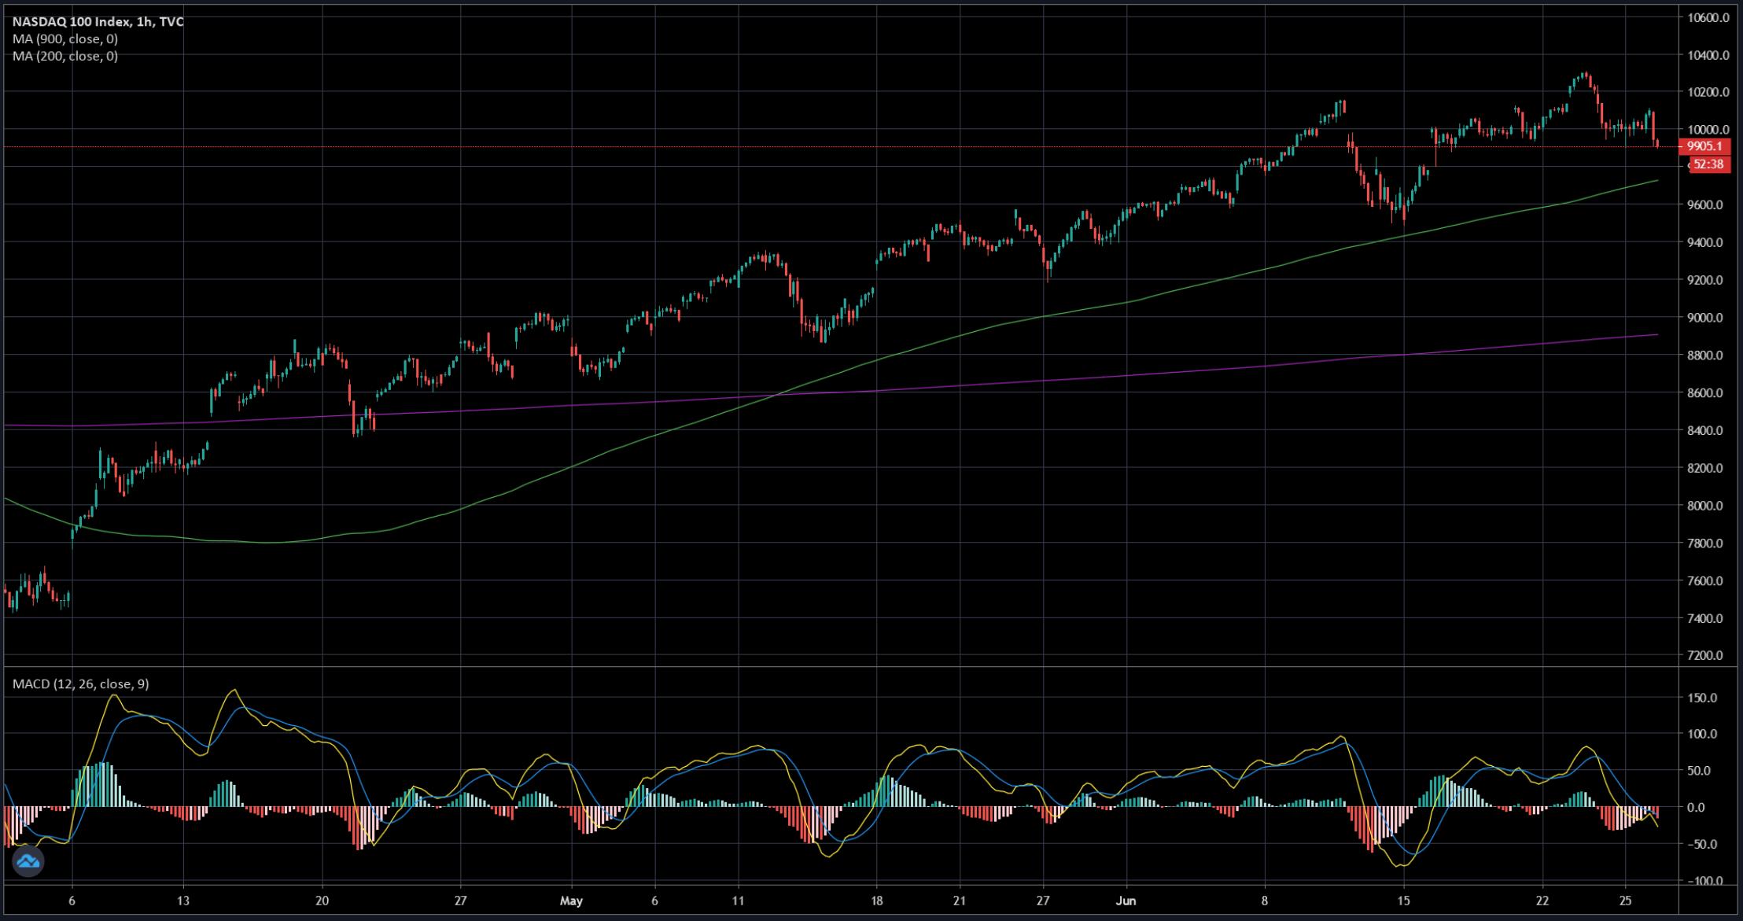Click the current price label 9905.1
Screen dimensions: 1743x921
[x=1704, y=146]
